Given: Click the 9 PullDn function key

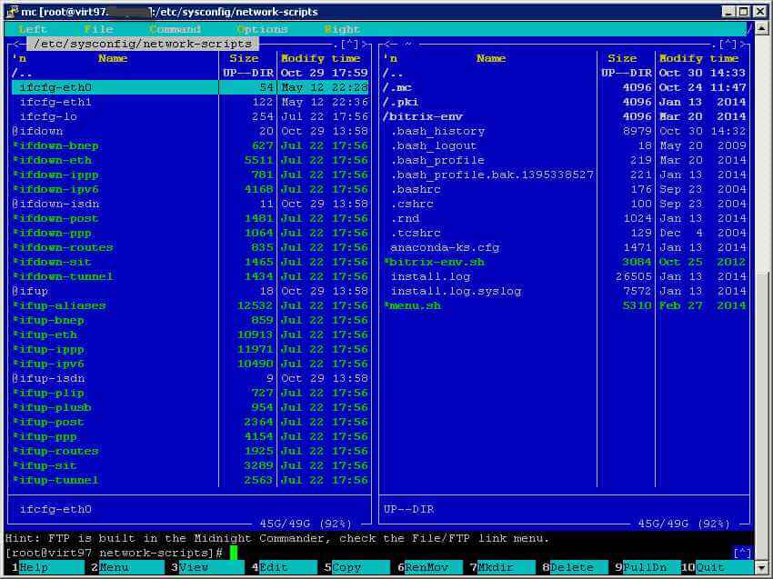Looking at the screenshot, I should [645, 567].
